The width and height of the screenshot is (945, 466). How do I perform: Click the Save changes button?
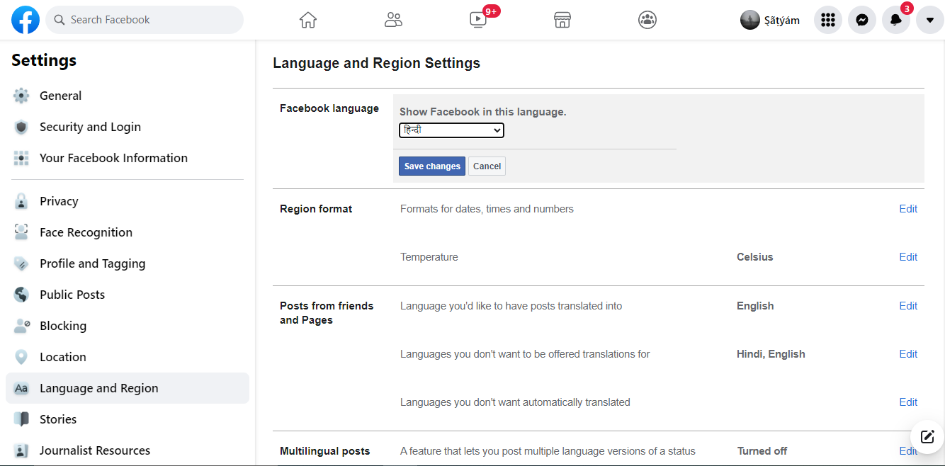pos(432,166)
